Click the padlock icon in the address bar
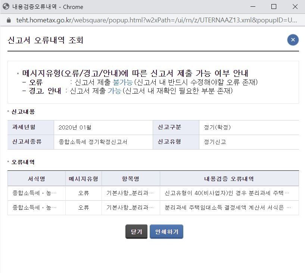Screen dimensions: 305x273 9,20
